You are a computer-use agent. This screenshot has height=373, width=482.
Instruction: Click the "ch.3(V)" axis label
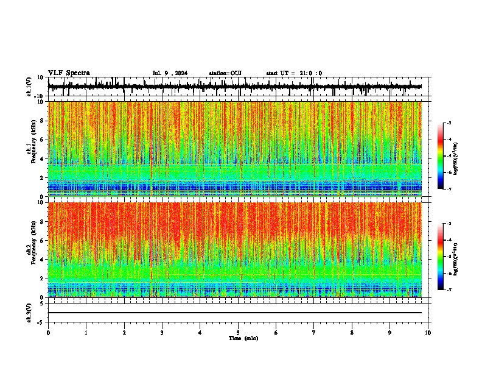tap(29, 313)
